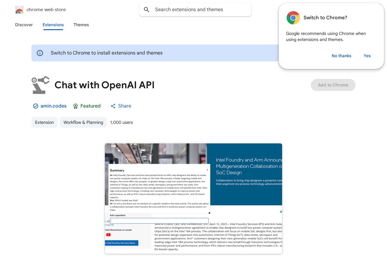Dismiss popup with No thanks
This screenshot has height=257, width=387.
tap(341, 56)
